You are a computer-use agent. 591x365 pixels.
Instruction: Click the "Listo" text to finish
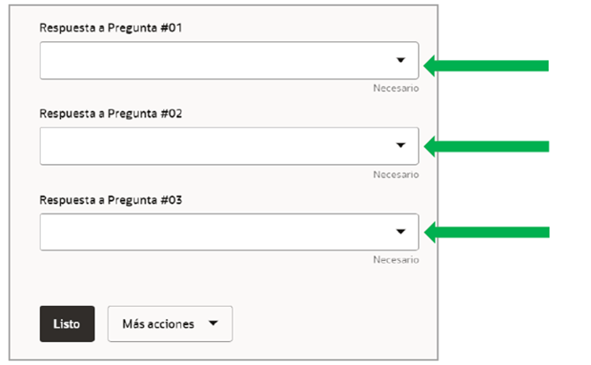pos(67,324)
